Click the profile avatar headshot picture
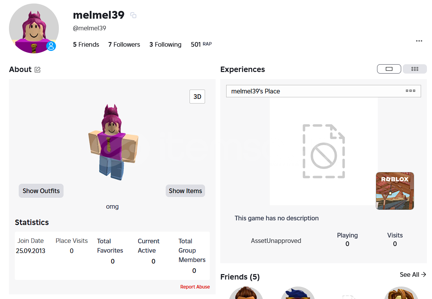The width and height of the screenshot is (432, 299). pos(34,28)
